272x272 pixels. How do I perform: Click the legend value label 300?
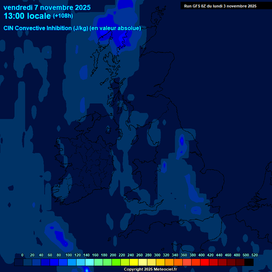click(x=157, y=255)
